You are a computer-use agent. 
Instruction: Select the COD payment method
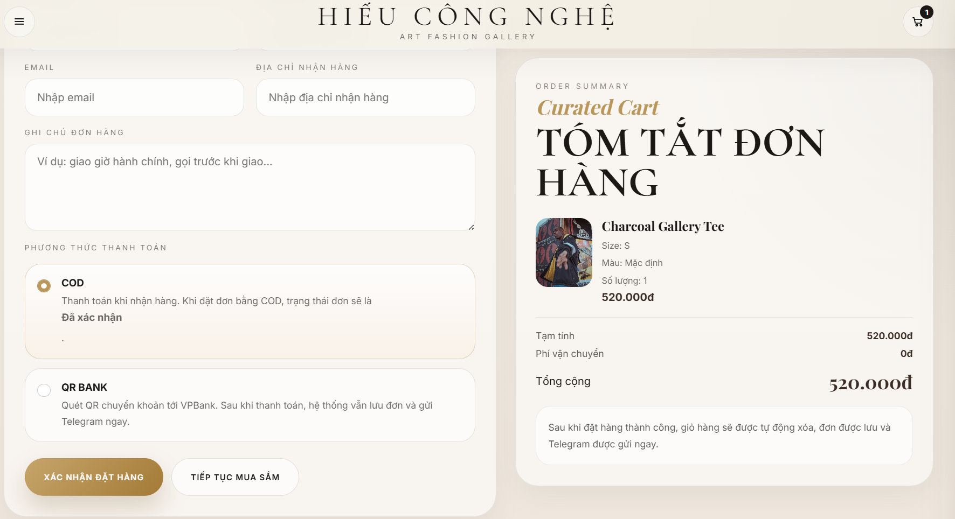[44, 286]
